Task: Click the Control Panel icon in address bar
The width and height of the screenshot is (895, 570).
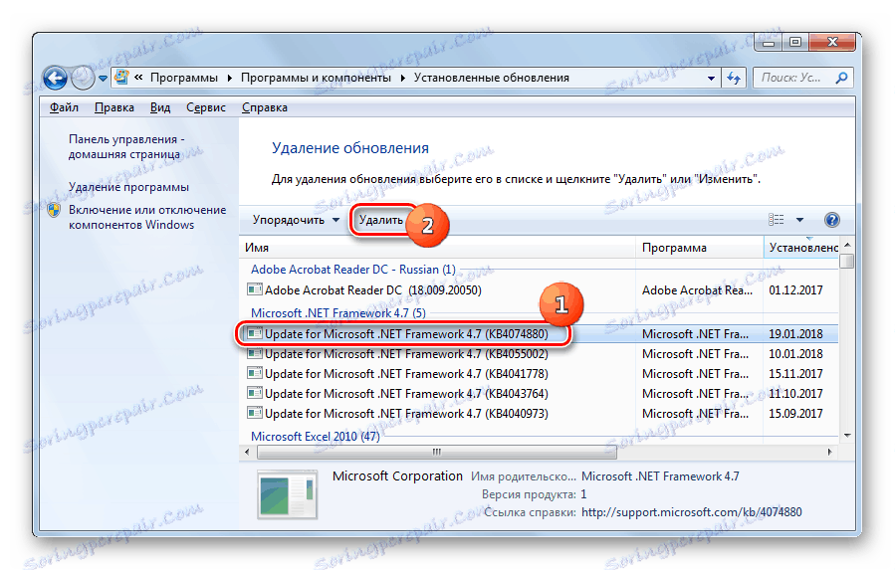Action: pyautogui.click(x=121, y=77)
